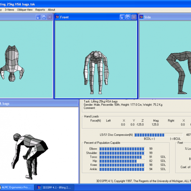Image resolution: width=191 pixels, height=191 pixels.
Task: Click the mannequin in the Front view
Action: tap(96, 72)
